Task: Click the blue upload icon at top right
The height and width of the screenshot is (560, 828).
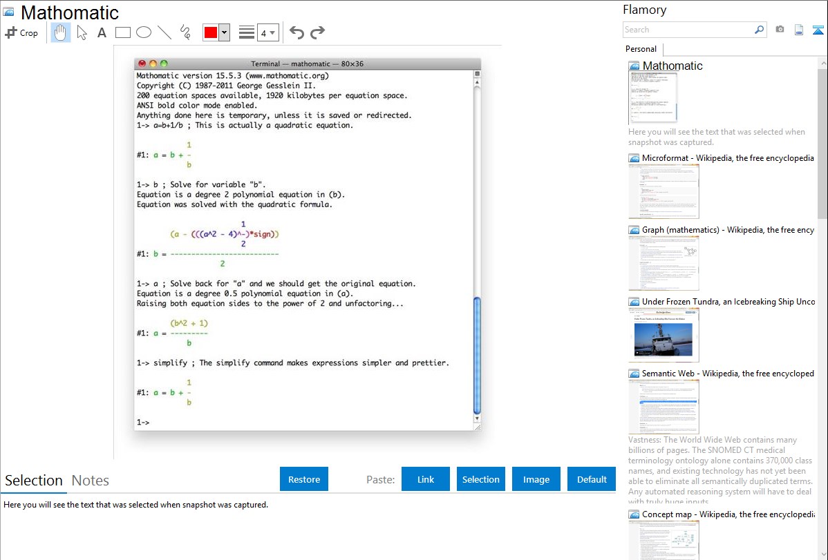Action: [818, 30]
